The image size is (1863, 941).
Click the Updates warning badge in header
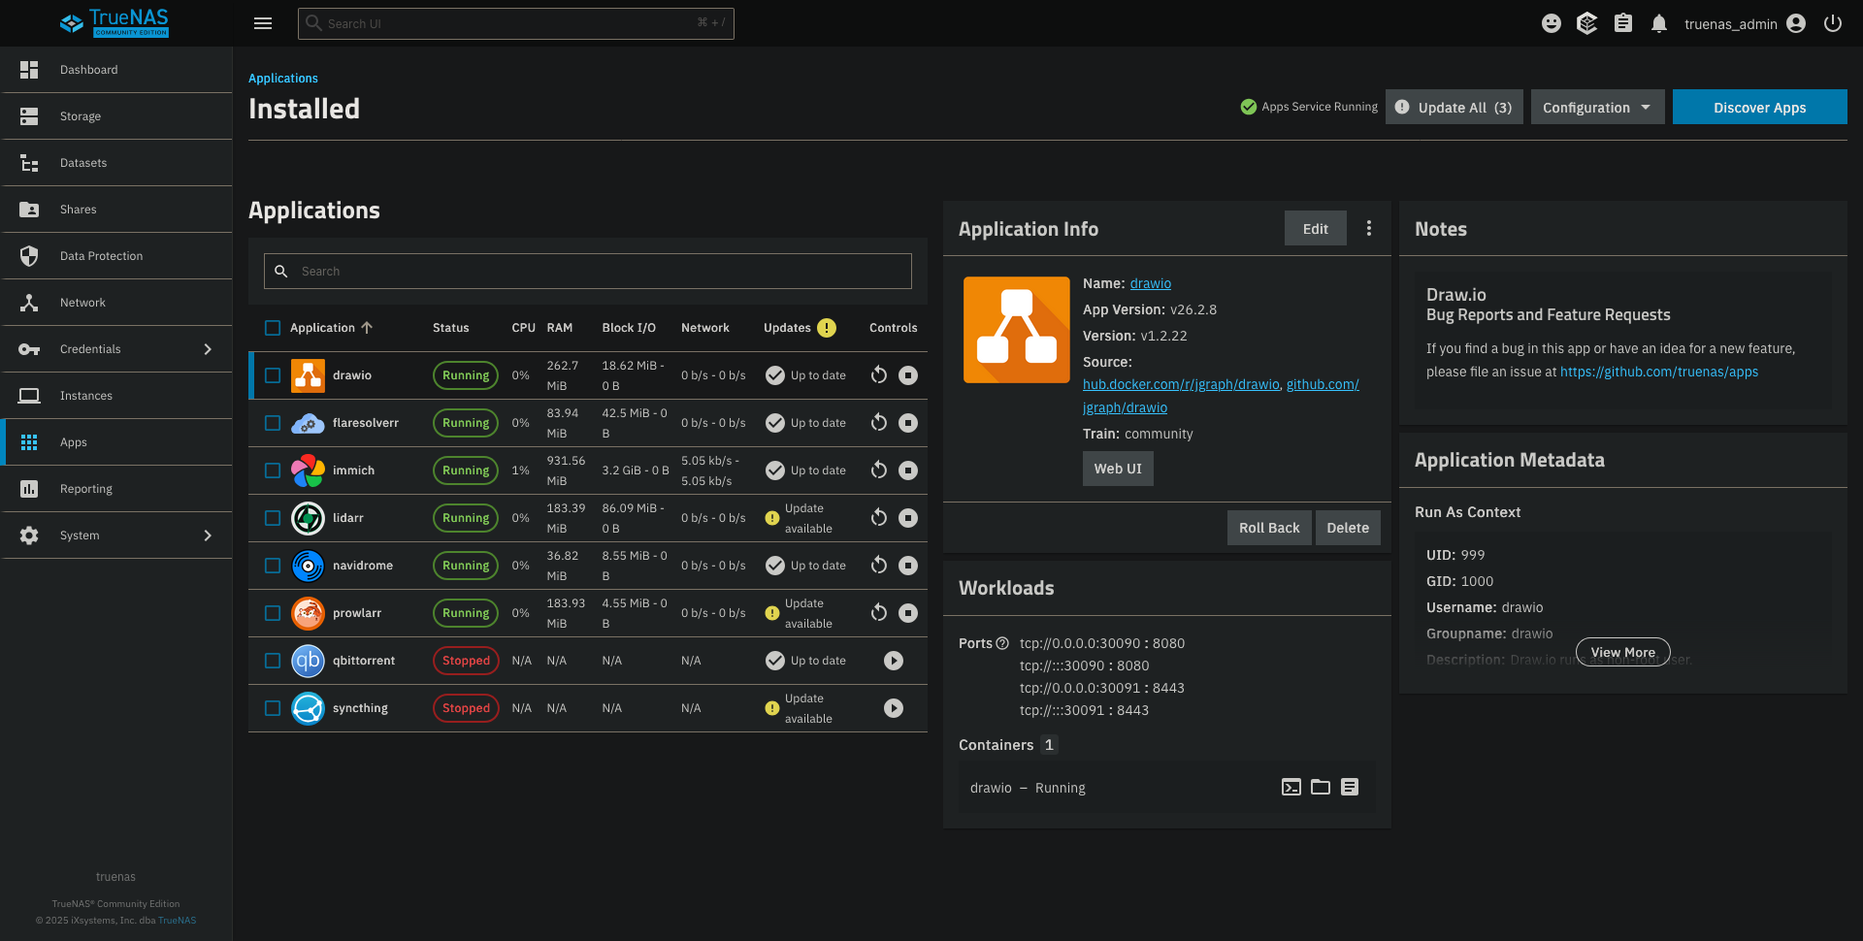click(827, 328)
